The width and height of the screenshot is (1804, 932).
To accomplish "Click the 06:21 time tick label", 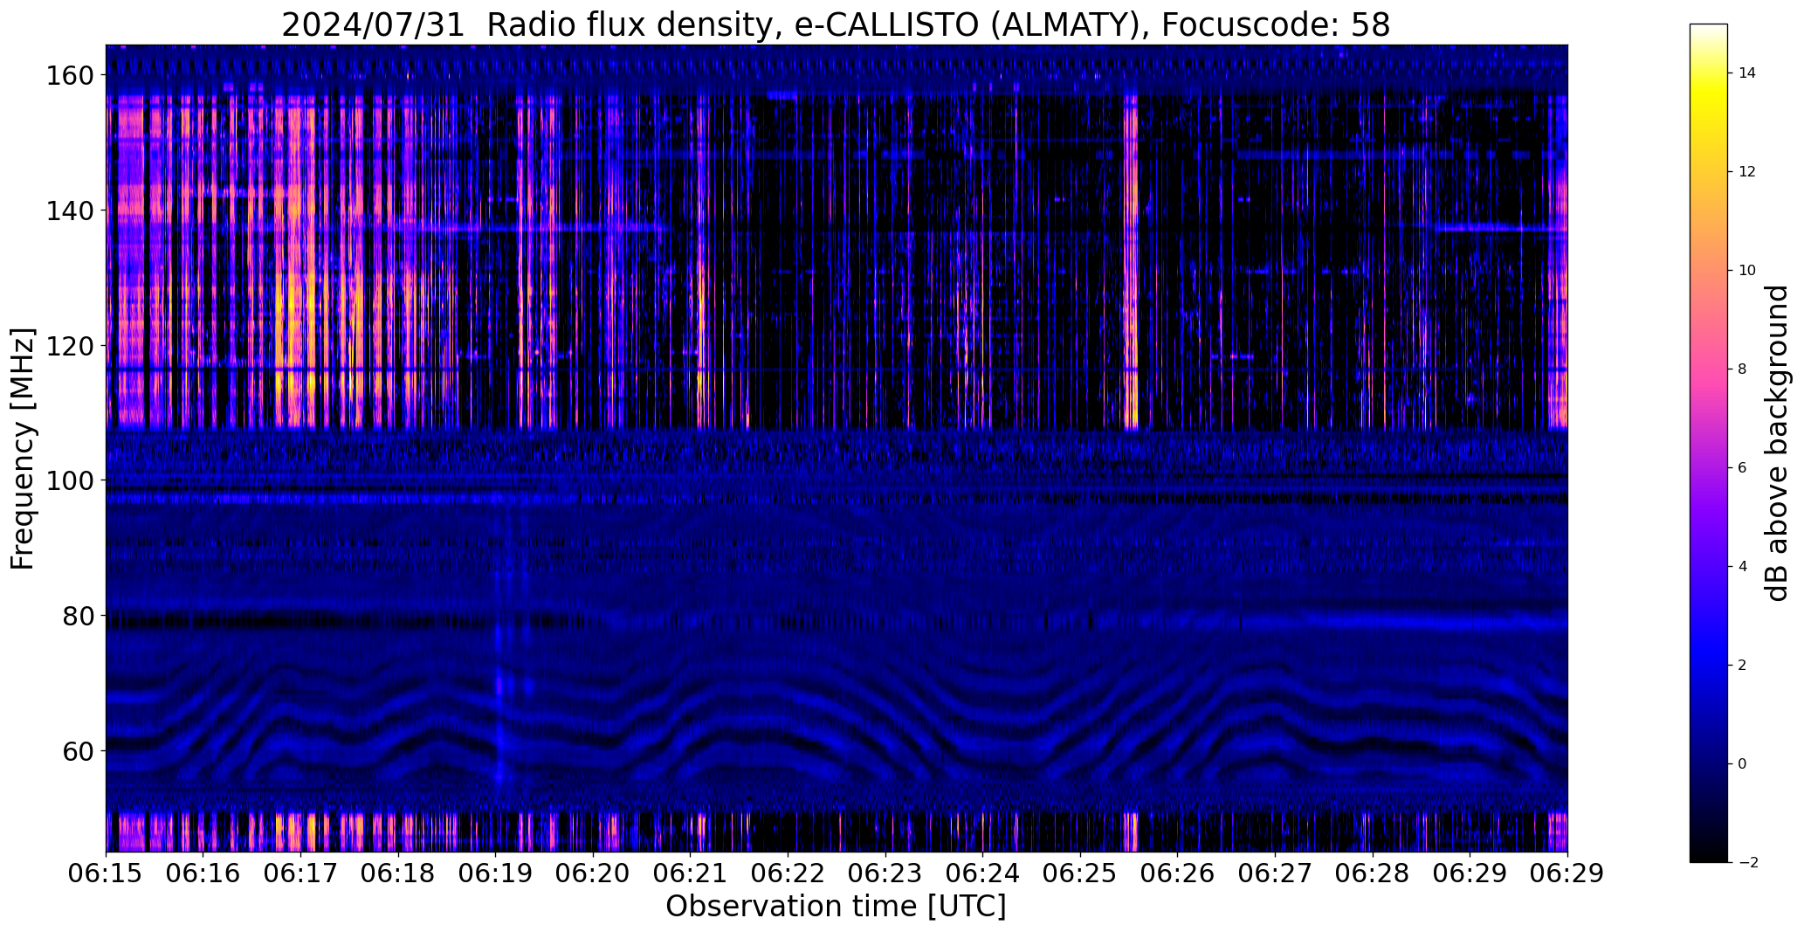I will click(691, 873).
